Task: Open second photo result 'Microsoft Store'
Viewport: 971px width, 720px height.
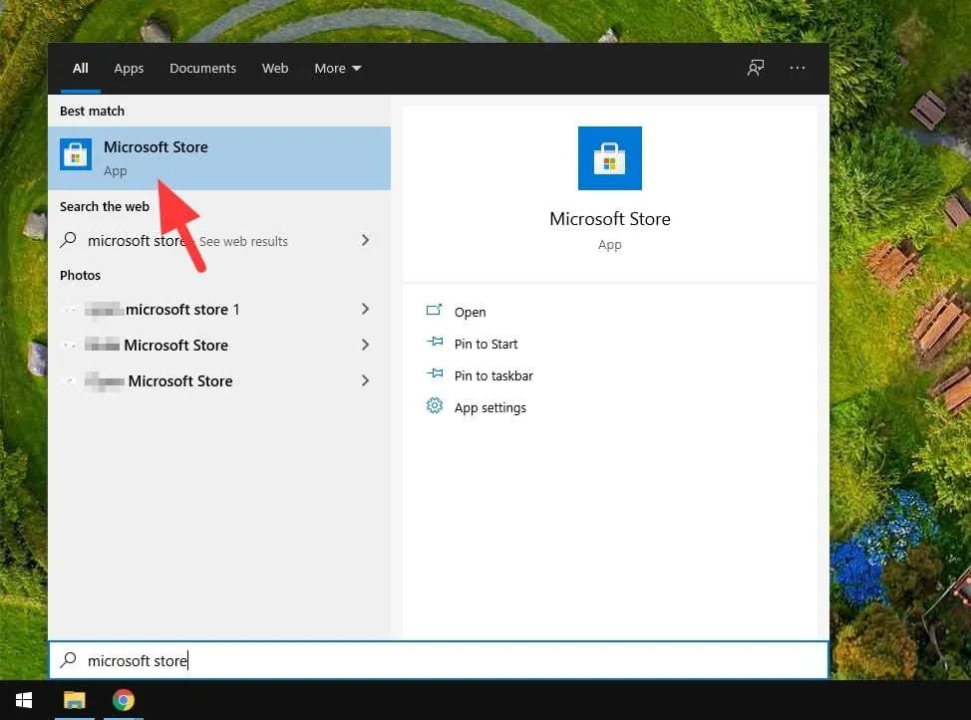Action: tap(219, 346)
